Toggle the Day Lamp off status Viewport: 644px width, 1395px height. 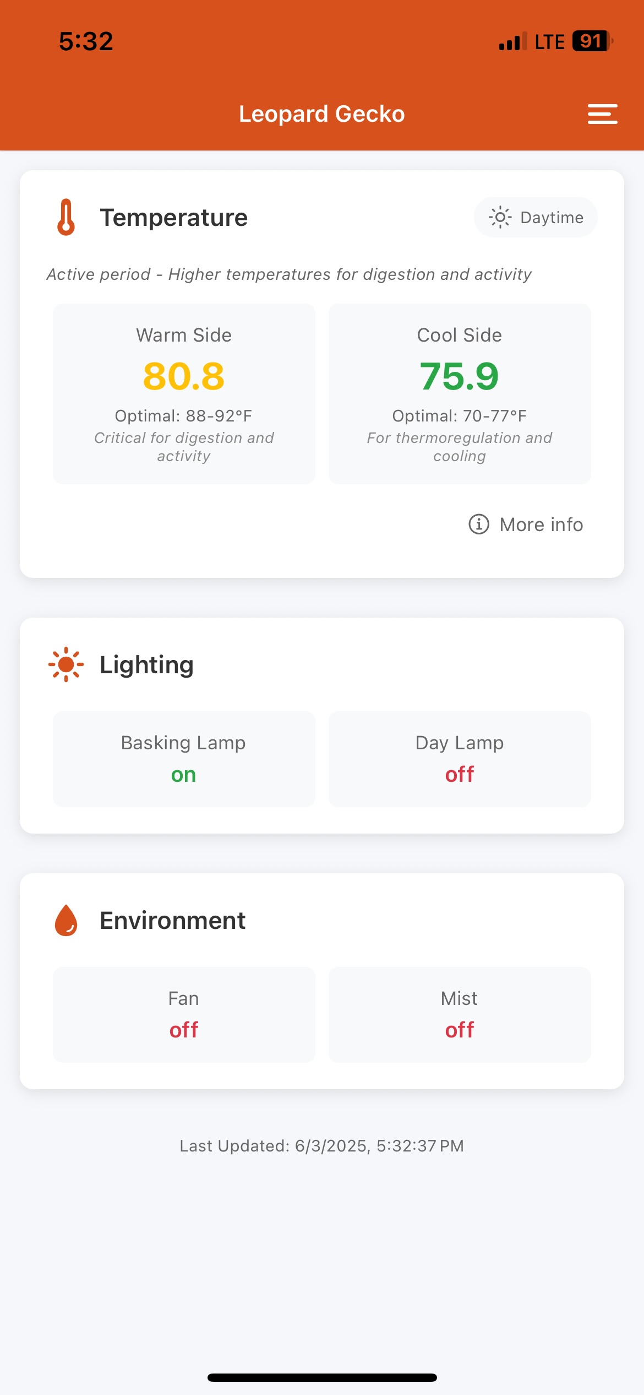(x=459, y=775)
